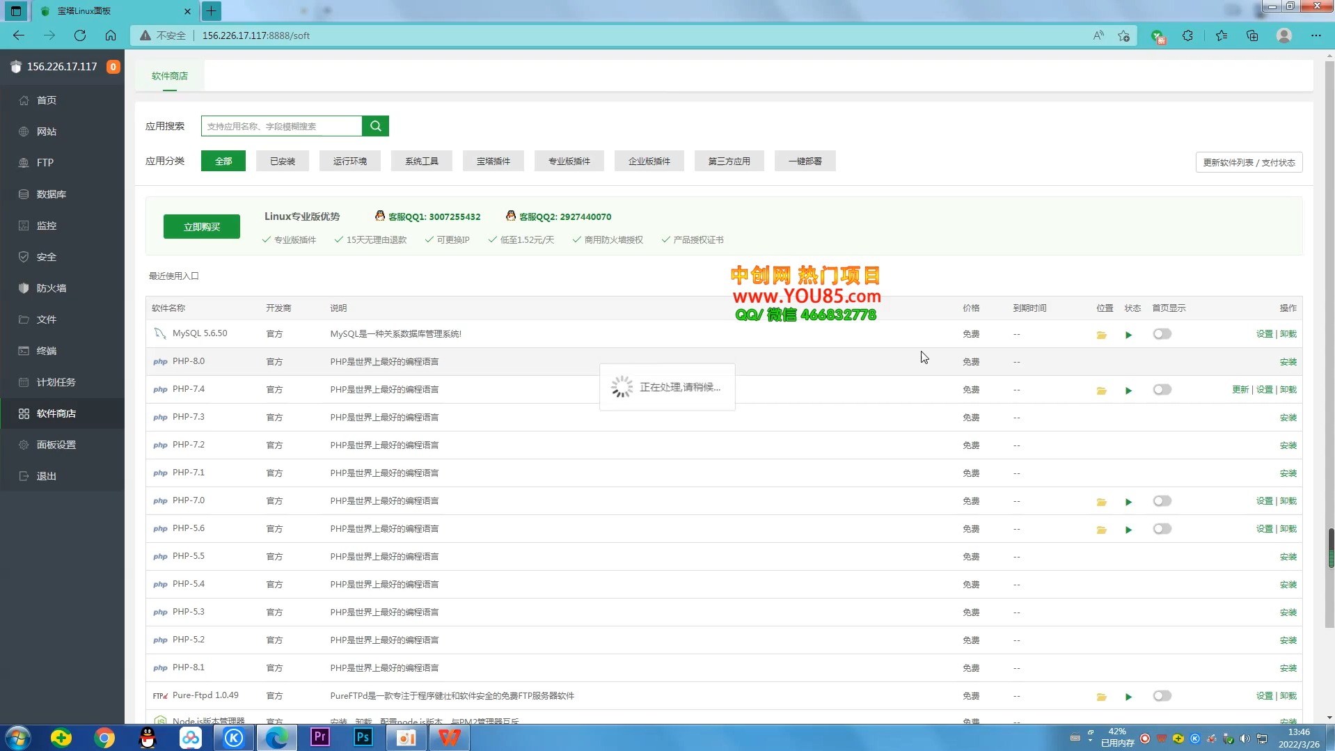Toggle Pure-Ftpd homepage display switch
The height and width of the screenshot is (751, 1335).
pos(1162,696)
